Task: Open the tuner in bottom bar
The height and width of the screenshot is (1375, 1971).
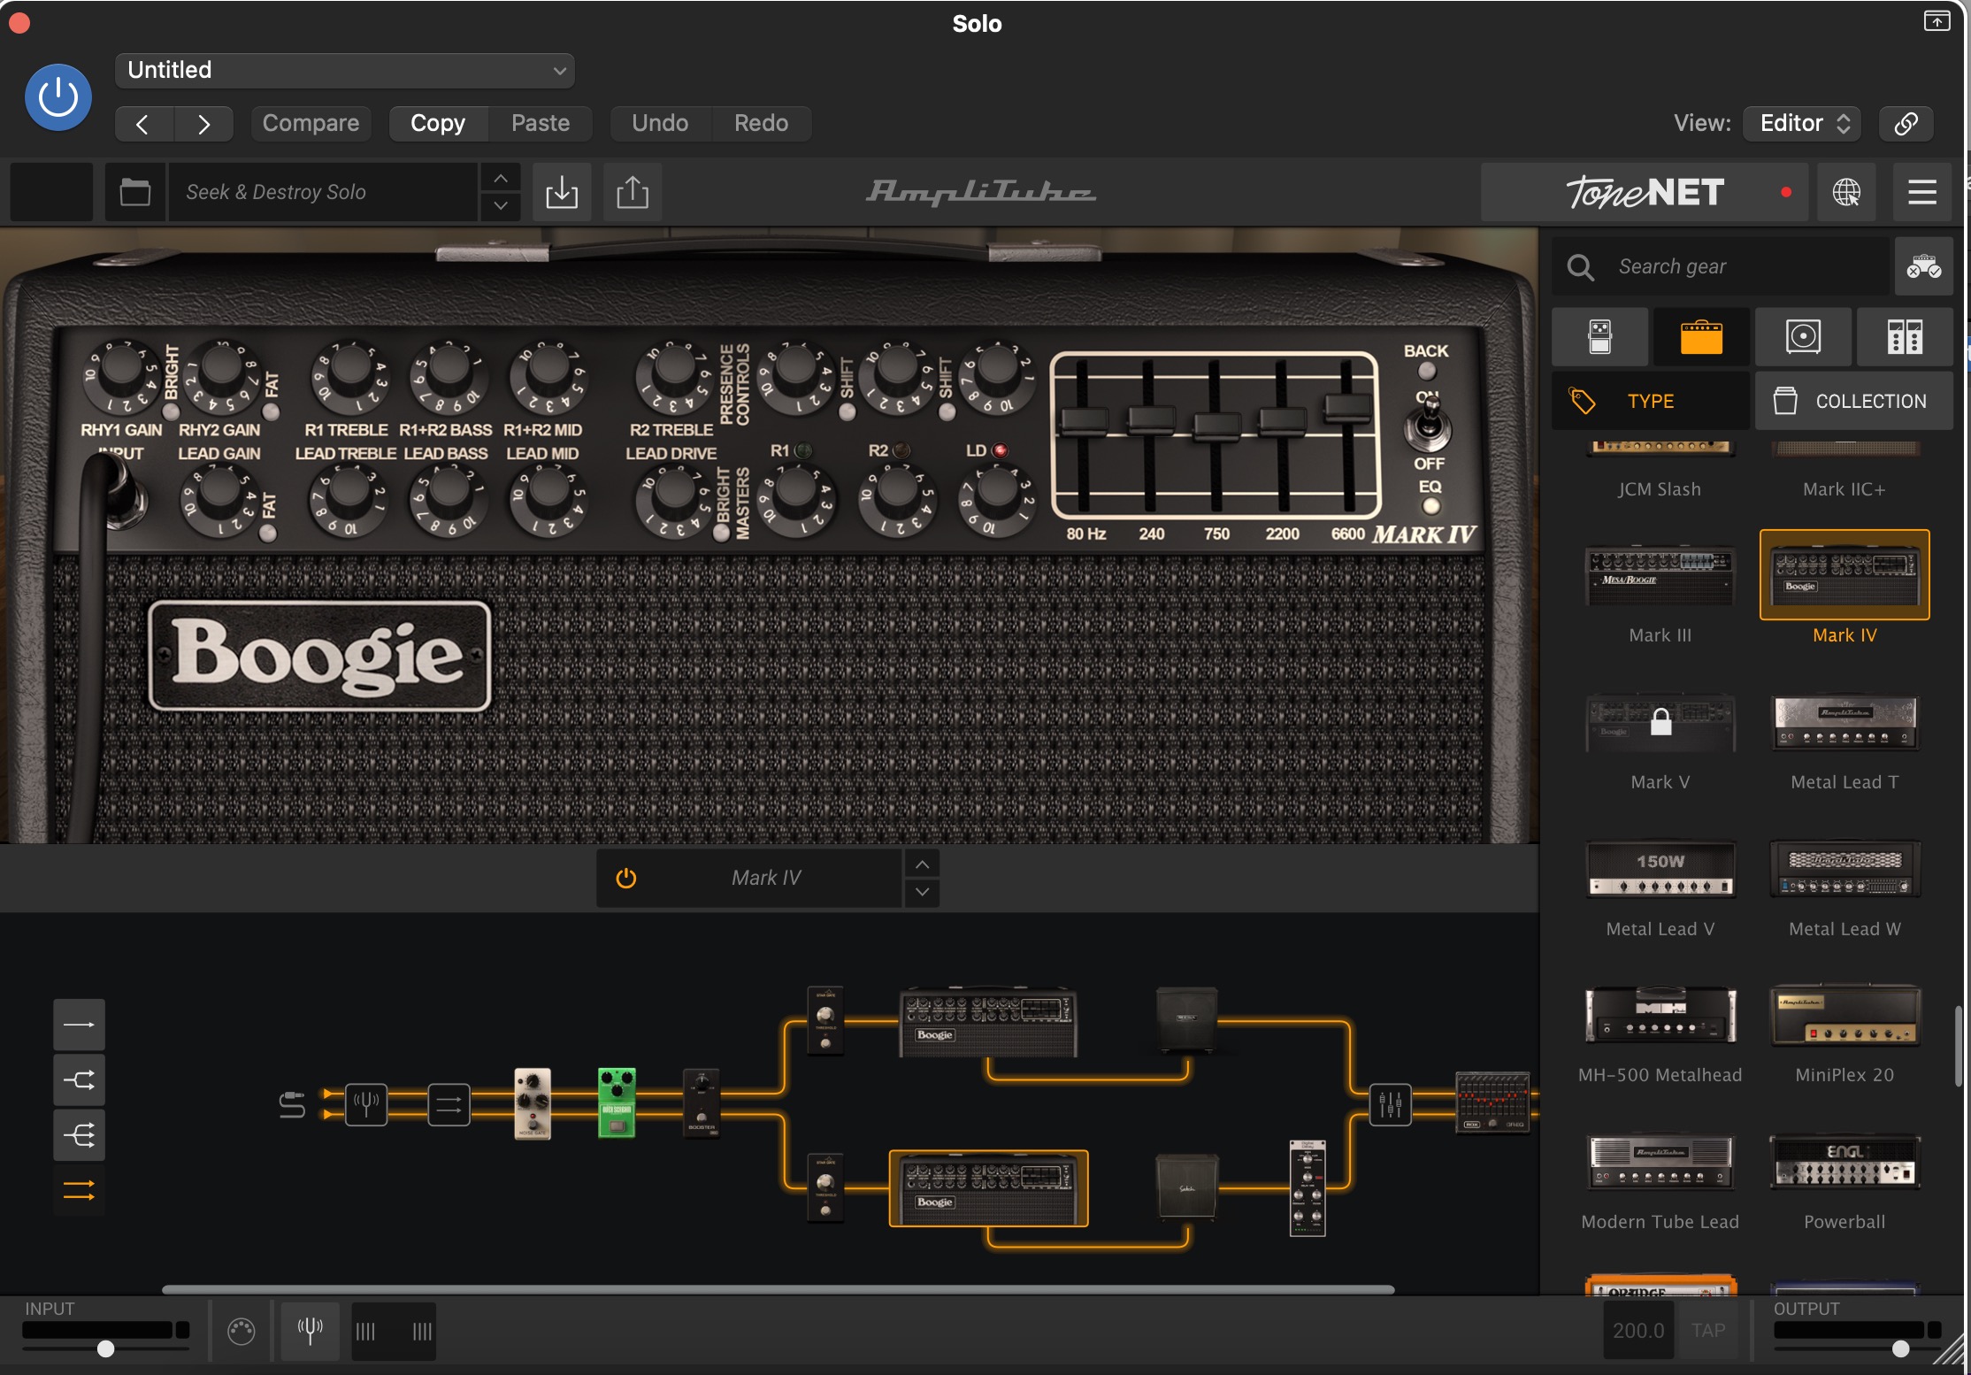Action: (x=310, y=1330)
